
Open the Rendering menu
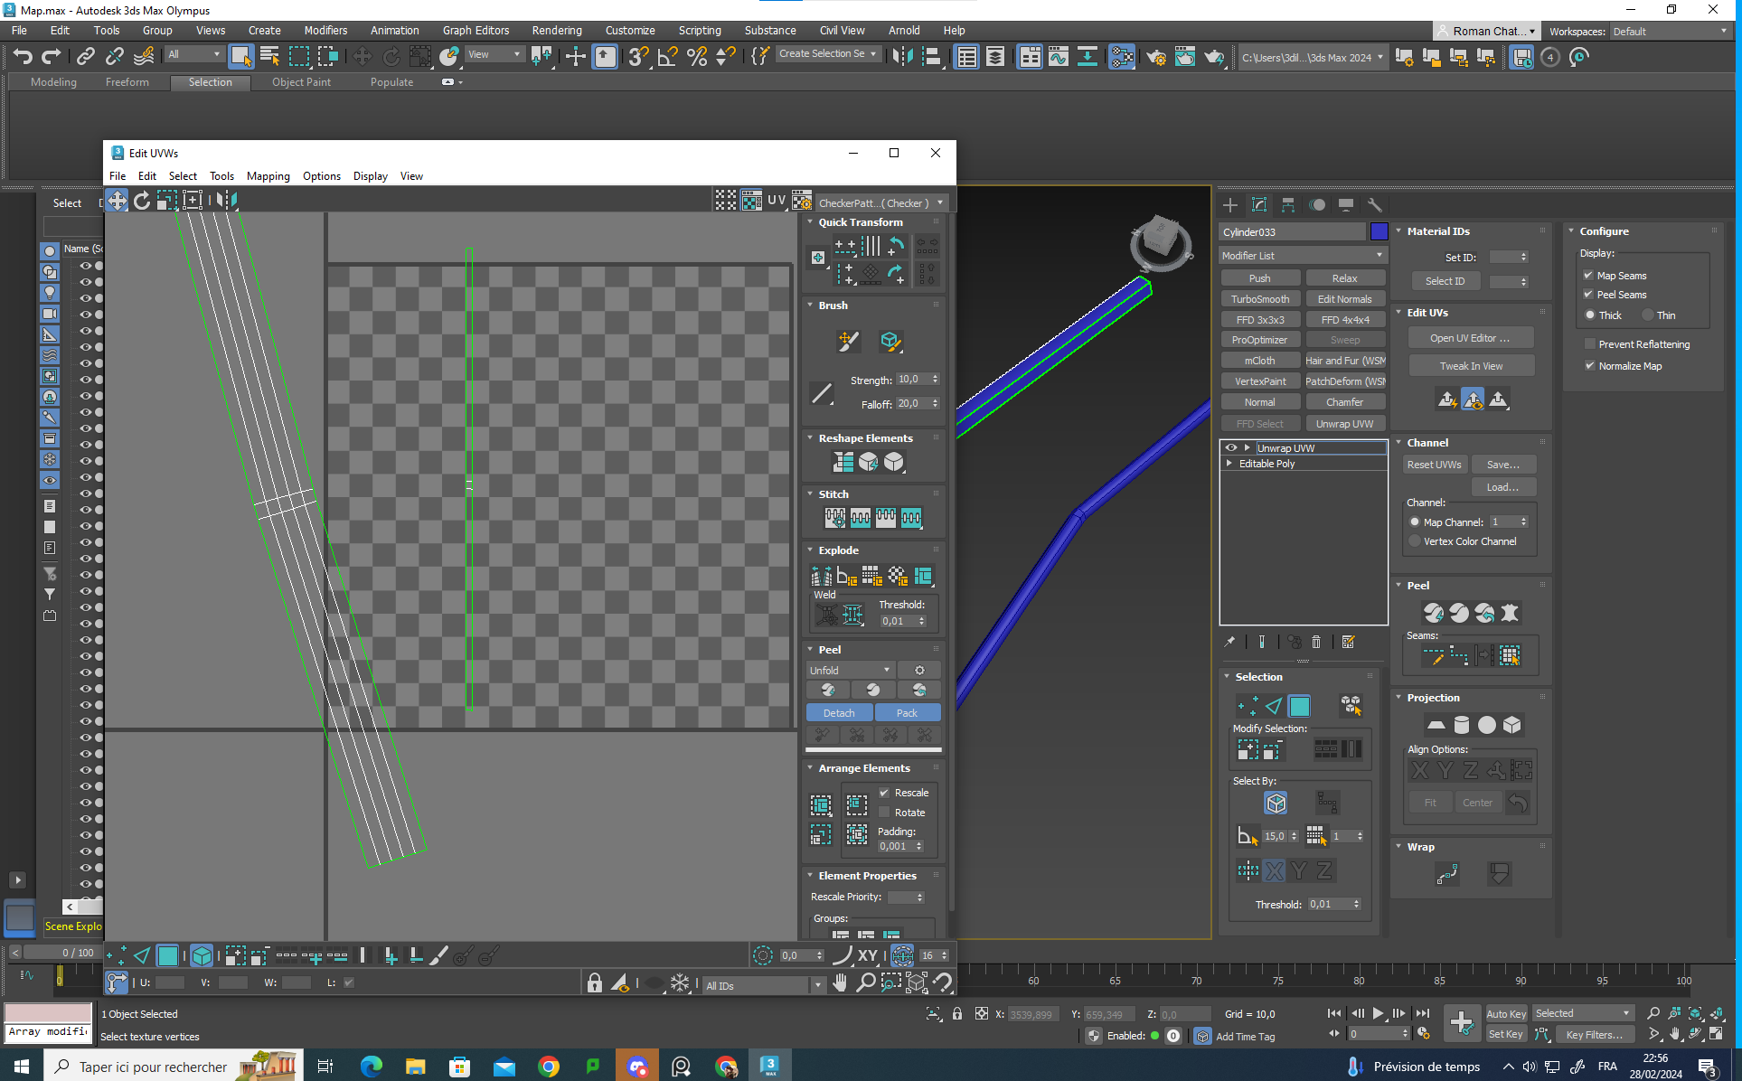tap(557, 30)
